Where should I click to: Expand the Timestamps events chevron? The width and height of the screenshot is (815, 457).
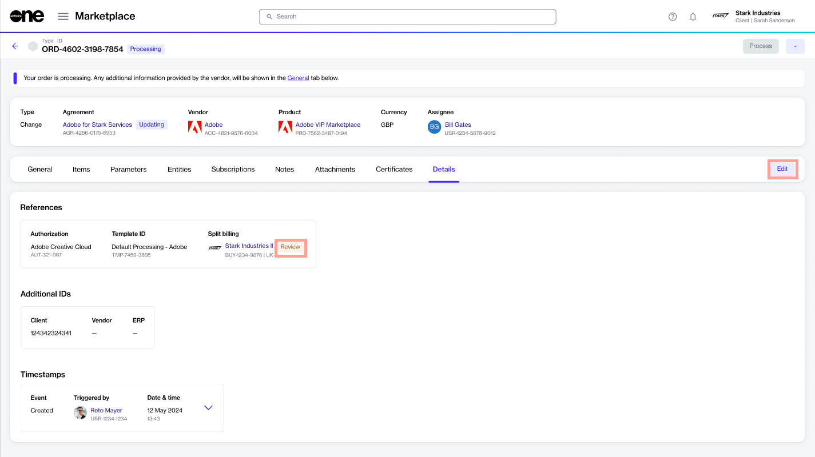[x=208, y=408]
